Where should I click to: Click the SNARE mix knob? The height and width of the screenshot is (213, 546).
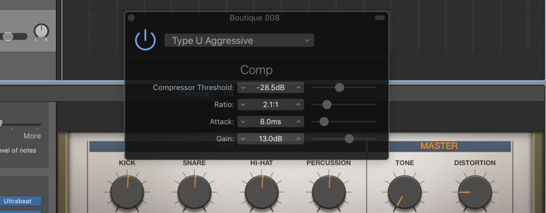click(x=194, y=192)
